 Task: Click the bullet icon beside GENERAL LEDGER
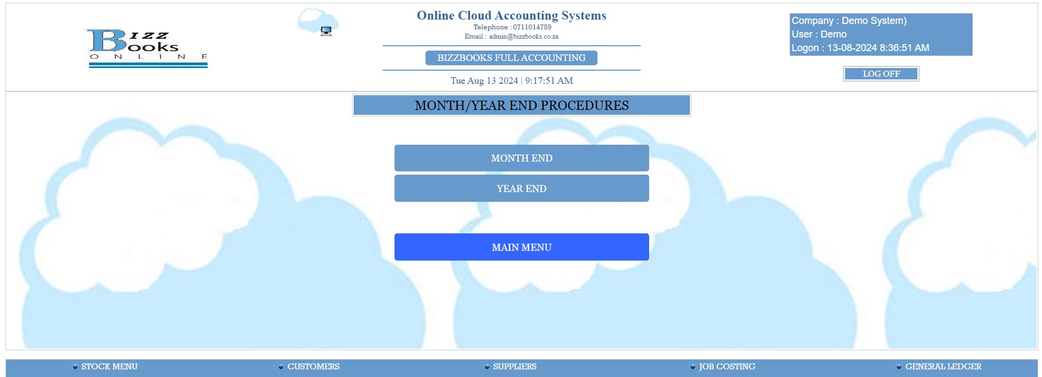(x=899, y=367)
